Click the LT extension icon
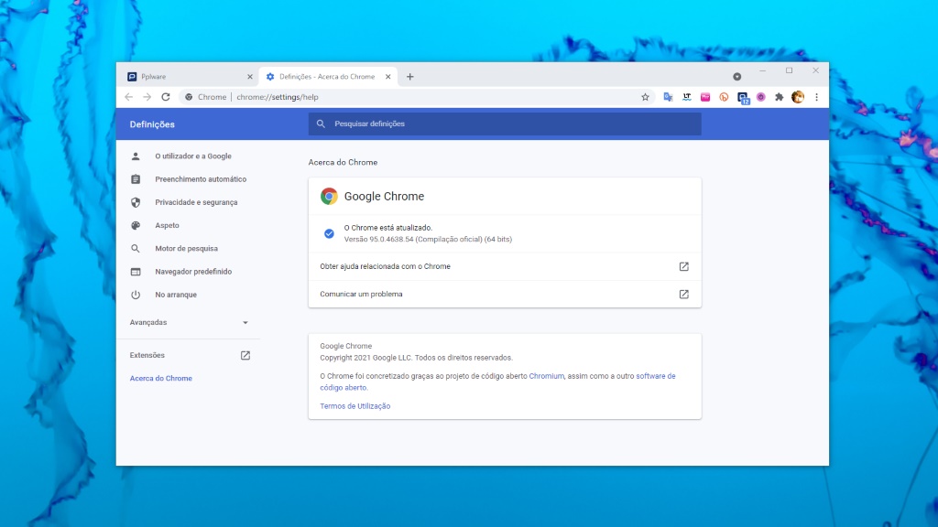Viewport: 938px width, 527px height. pos(687,97)
